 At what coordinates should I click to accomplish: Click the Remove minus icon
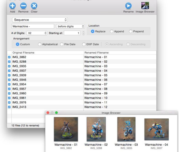23,6
